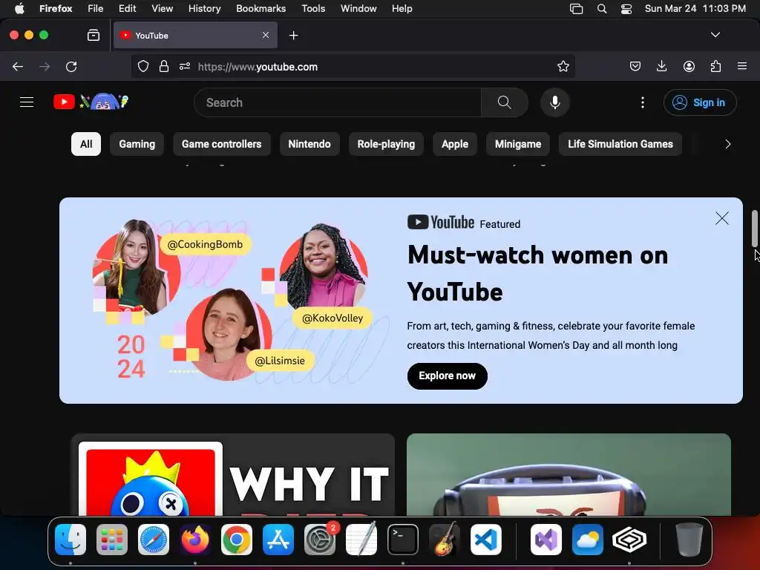760x570 pixels.
Task: Open System Settings from the Dock
Action: pos(320,540)
